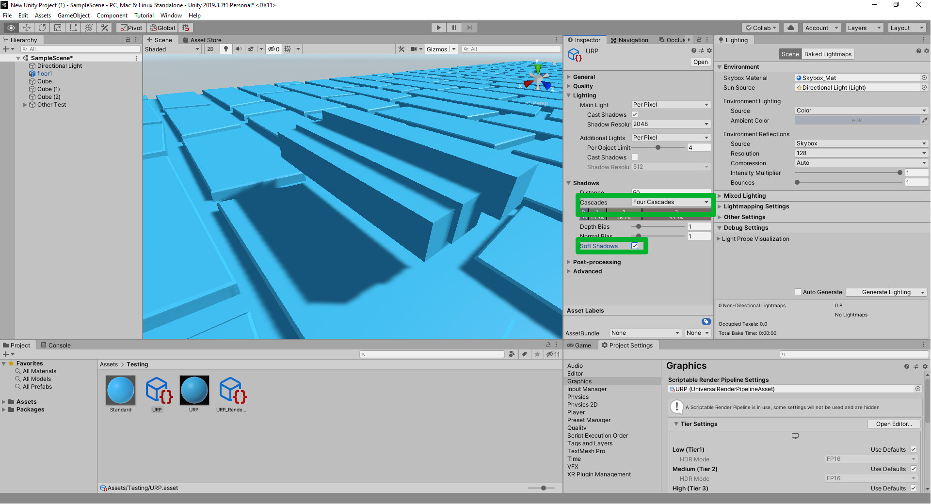Select the Standard material thumbnail
Screen dimensions: 931x504
click(120, 390)
